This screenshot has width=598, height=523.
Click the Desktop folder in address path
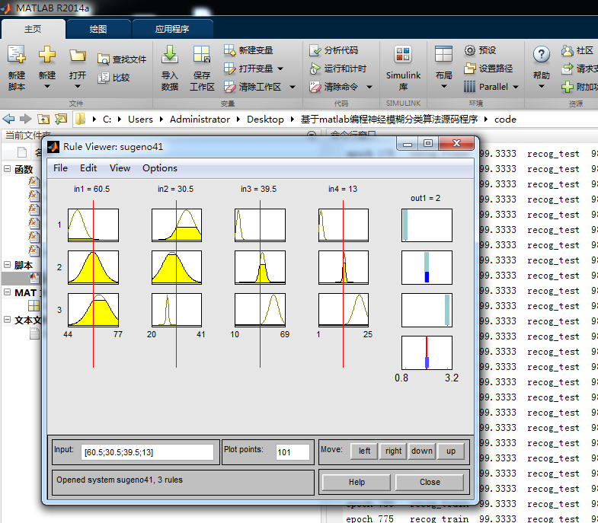pos(265,120)
